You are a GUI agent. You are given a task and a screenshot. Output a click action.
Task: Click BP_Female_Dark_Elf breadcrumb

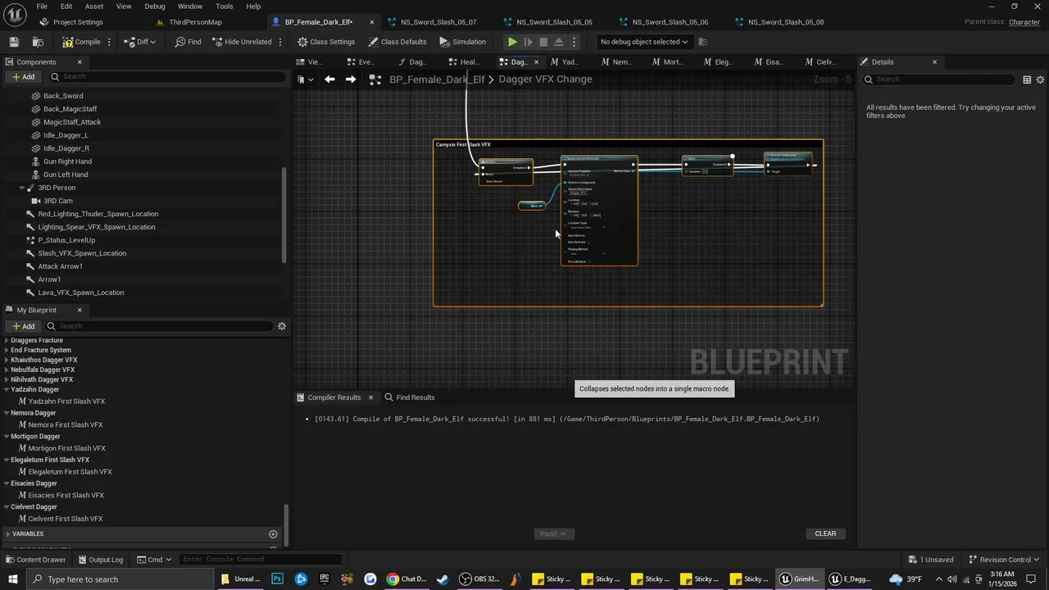pos(437,79)
